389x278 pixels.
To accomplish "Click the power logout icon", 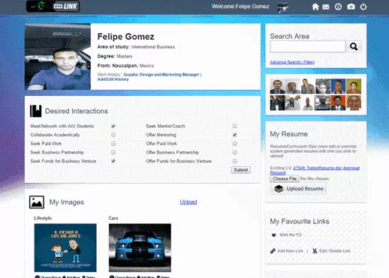I will [x=363, y=7].
